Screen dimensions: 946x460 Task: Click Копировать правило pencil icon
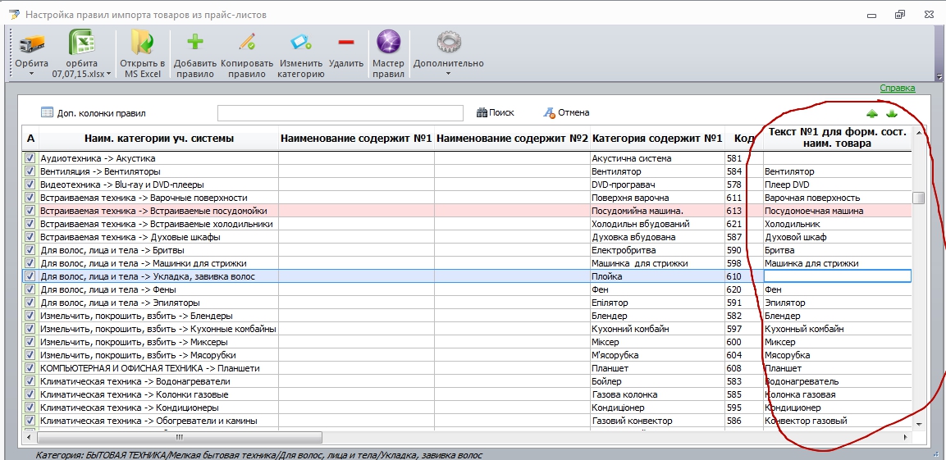click(247, 42)
